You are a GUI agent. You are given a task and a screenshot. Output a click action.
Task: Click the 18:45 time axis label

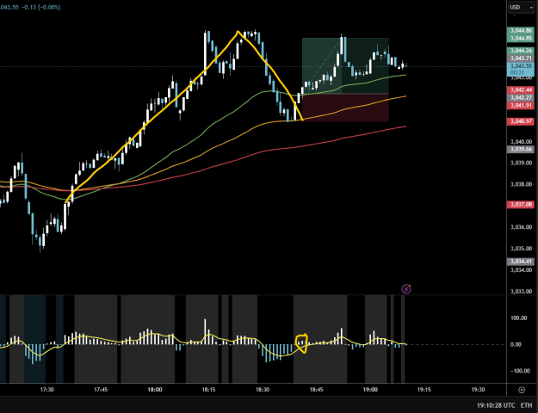tap(317, 390)
